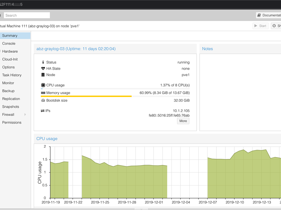Open the Snapshots section
The image size is (281, 210).
pyautogui.click(x=11, y=107)
